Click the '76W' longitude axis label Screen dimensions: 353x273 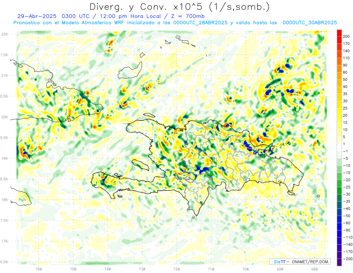[39, 269]
